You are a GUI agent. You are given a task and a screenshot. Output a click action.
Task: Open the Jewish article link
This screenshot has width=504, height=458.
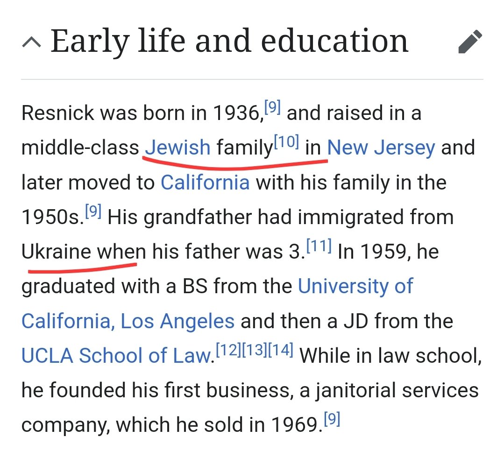[x=178, y=148]
